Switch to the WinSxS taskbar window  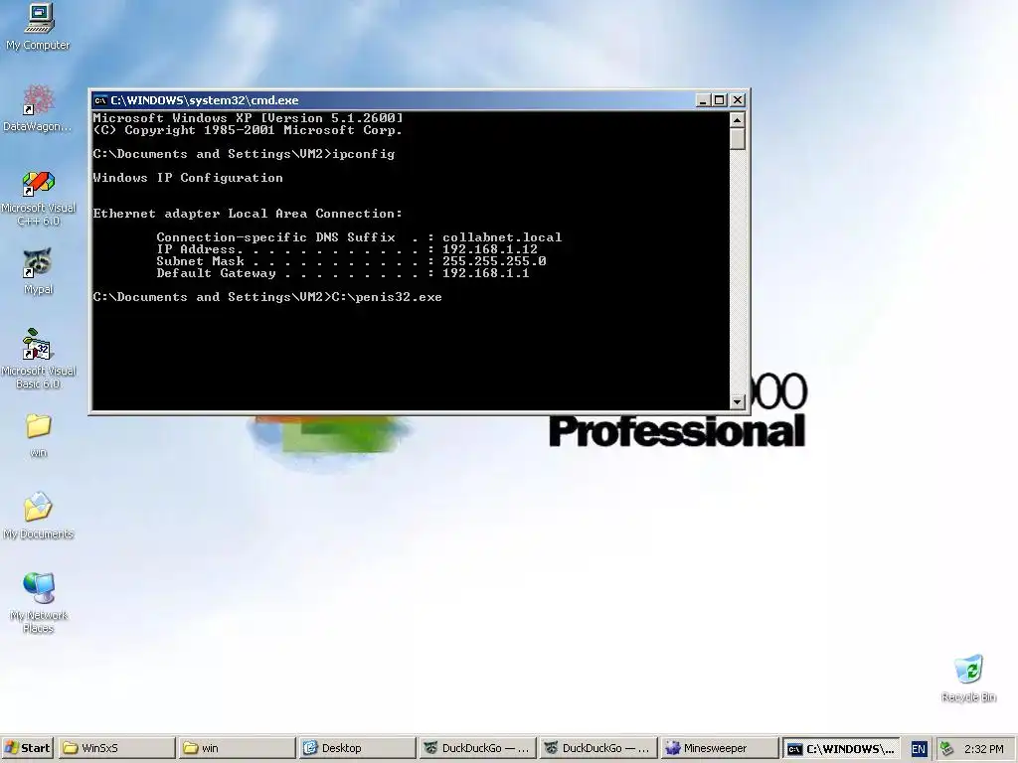[117, 748]
